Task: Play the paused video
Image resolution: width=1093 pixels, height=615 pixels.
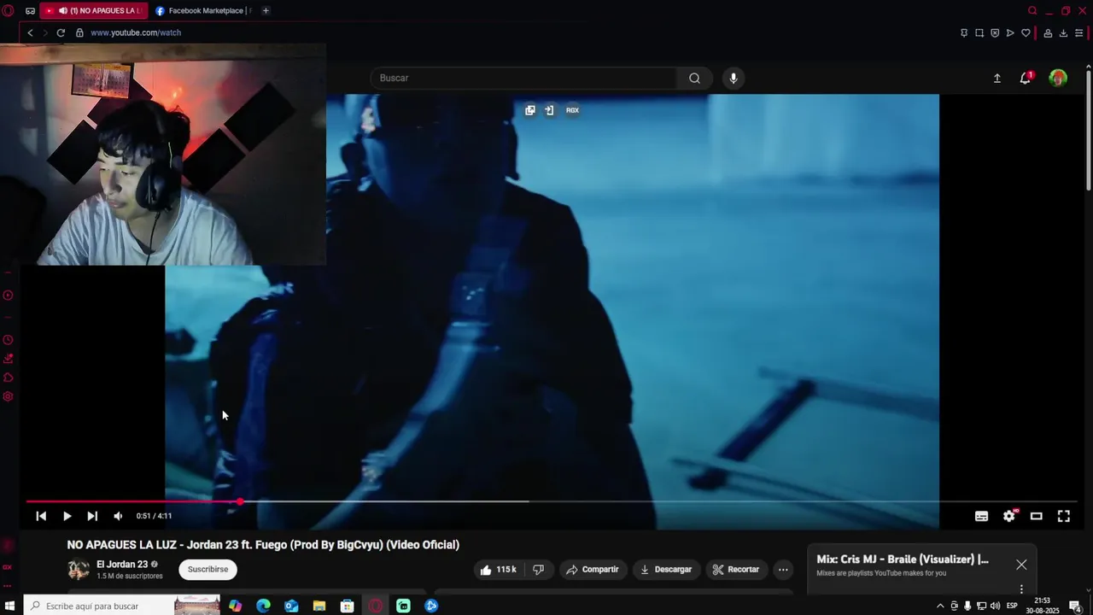Action: click(x=67, y=516)
